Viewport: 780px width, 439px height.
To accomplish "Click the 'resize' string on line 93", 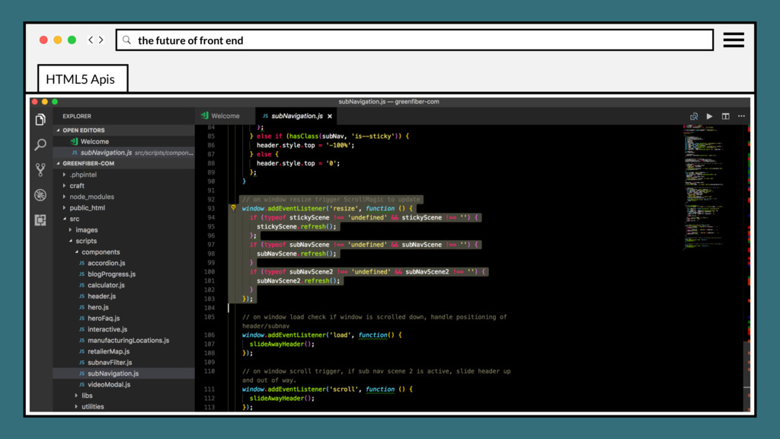I will pos(344,209).
